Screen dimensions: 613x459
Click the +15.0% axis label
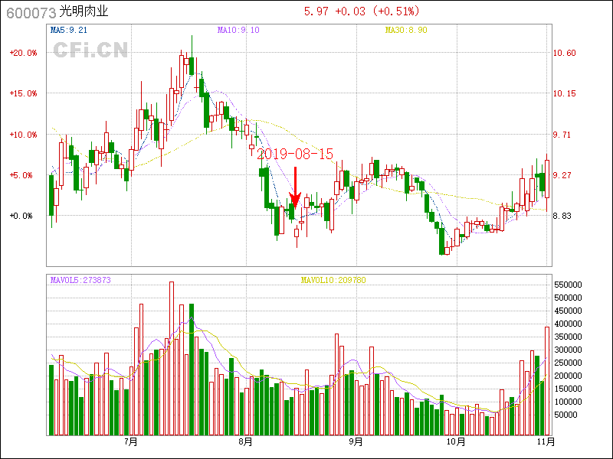click(x=23, y=93)
